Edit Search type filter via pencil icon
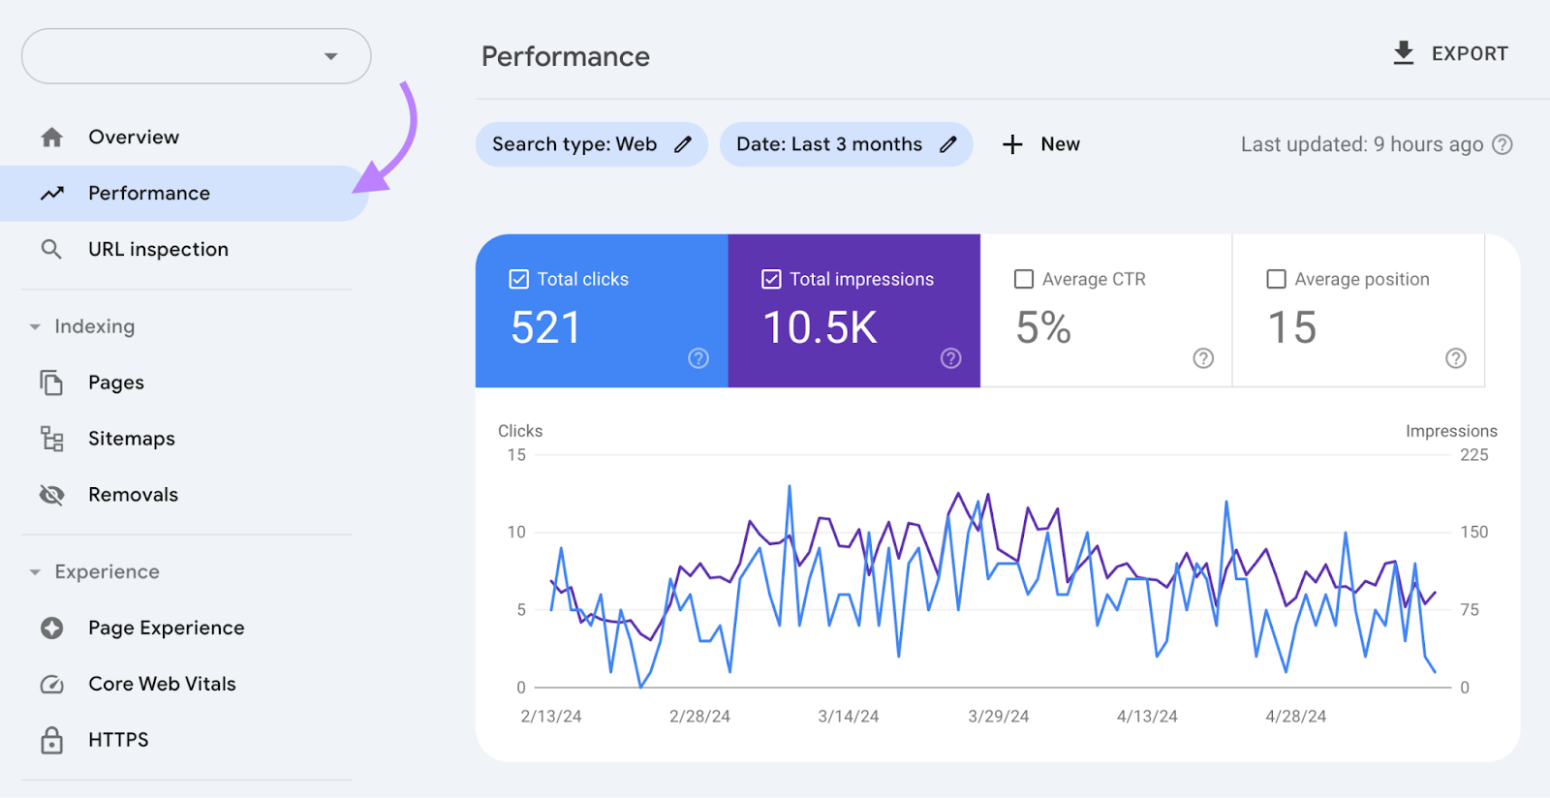This screenshot has height=798, width=1550. [x=683, y=144]
